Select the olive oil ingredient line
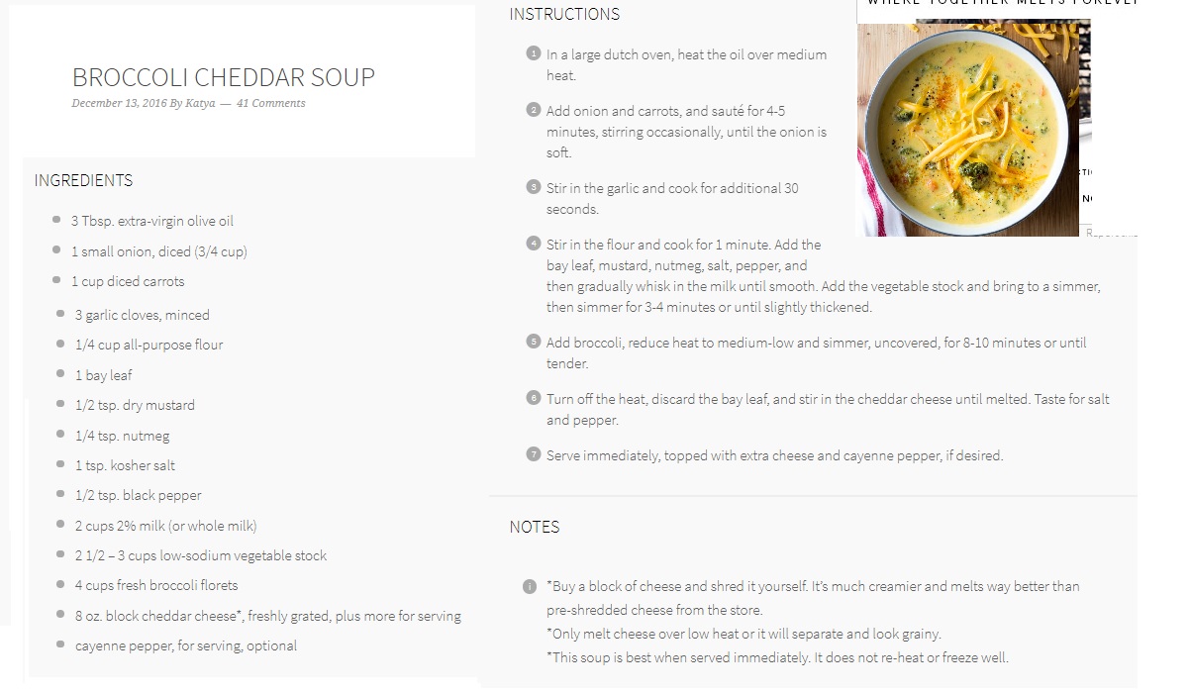This screenshot has width=1190, height=694. (152, 221)
